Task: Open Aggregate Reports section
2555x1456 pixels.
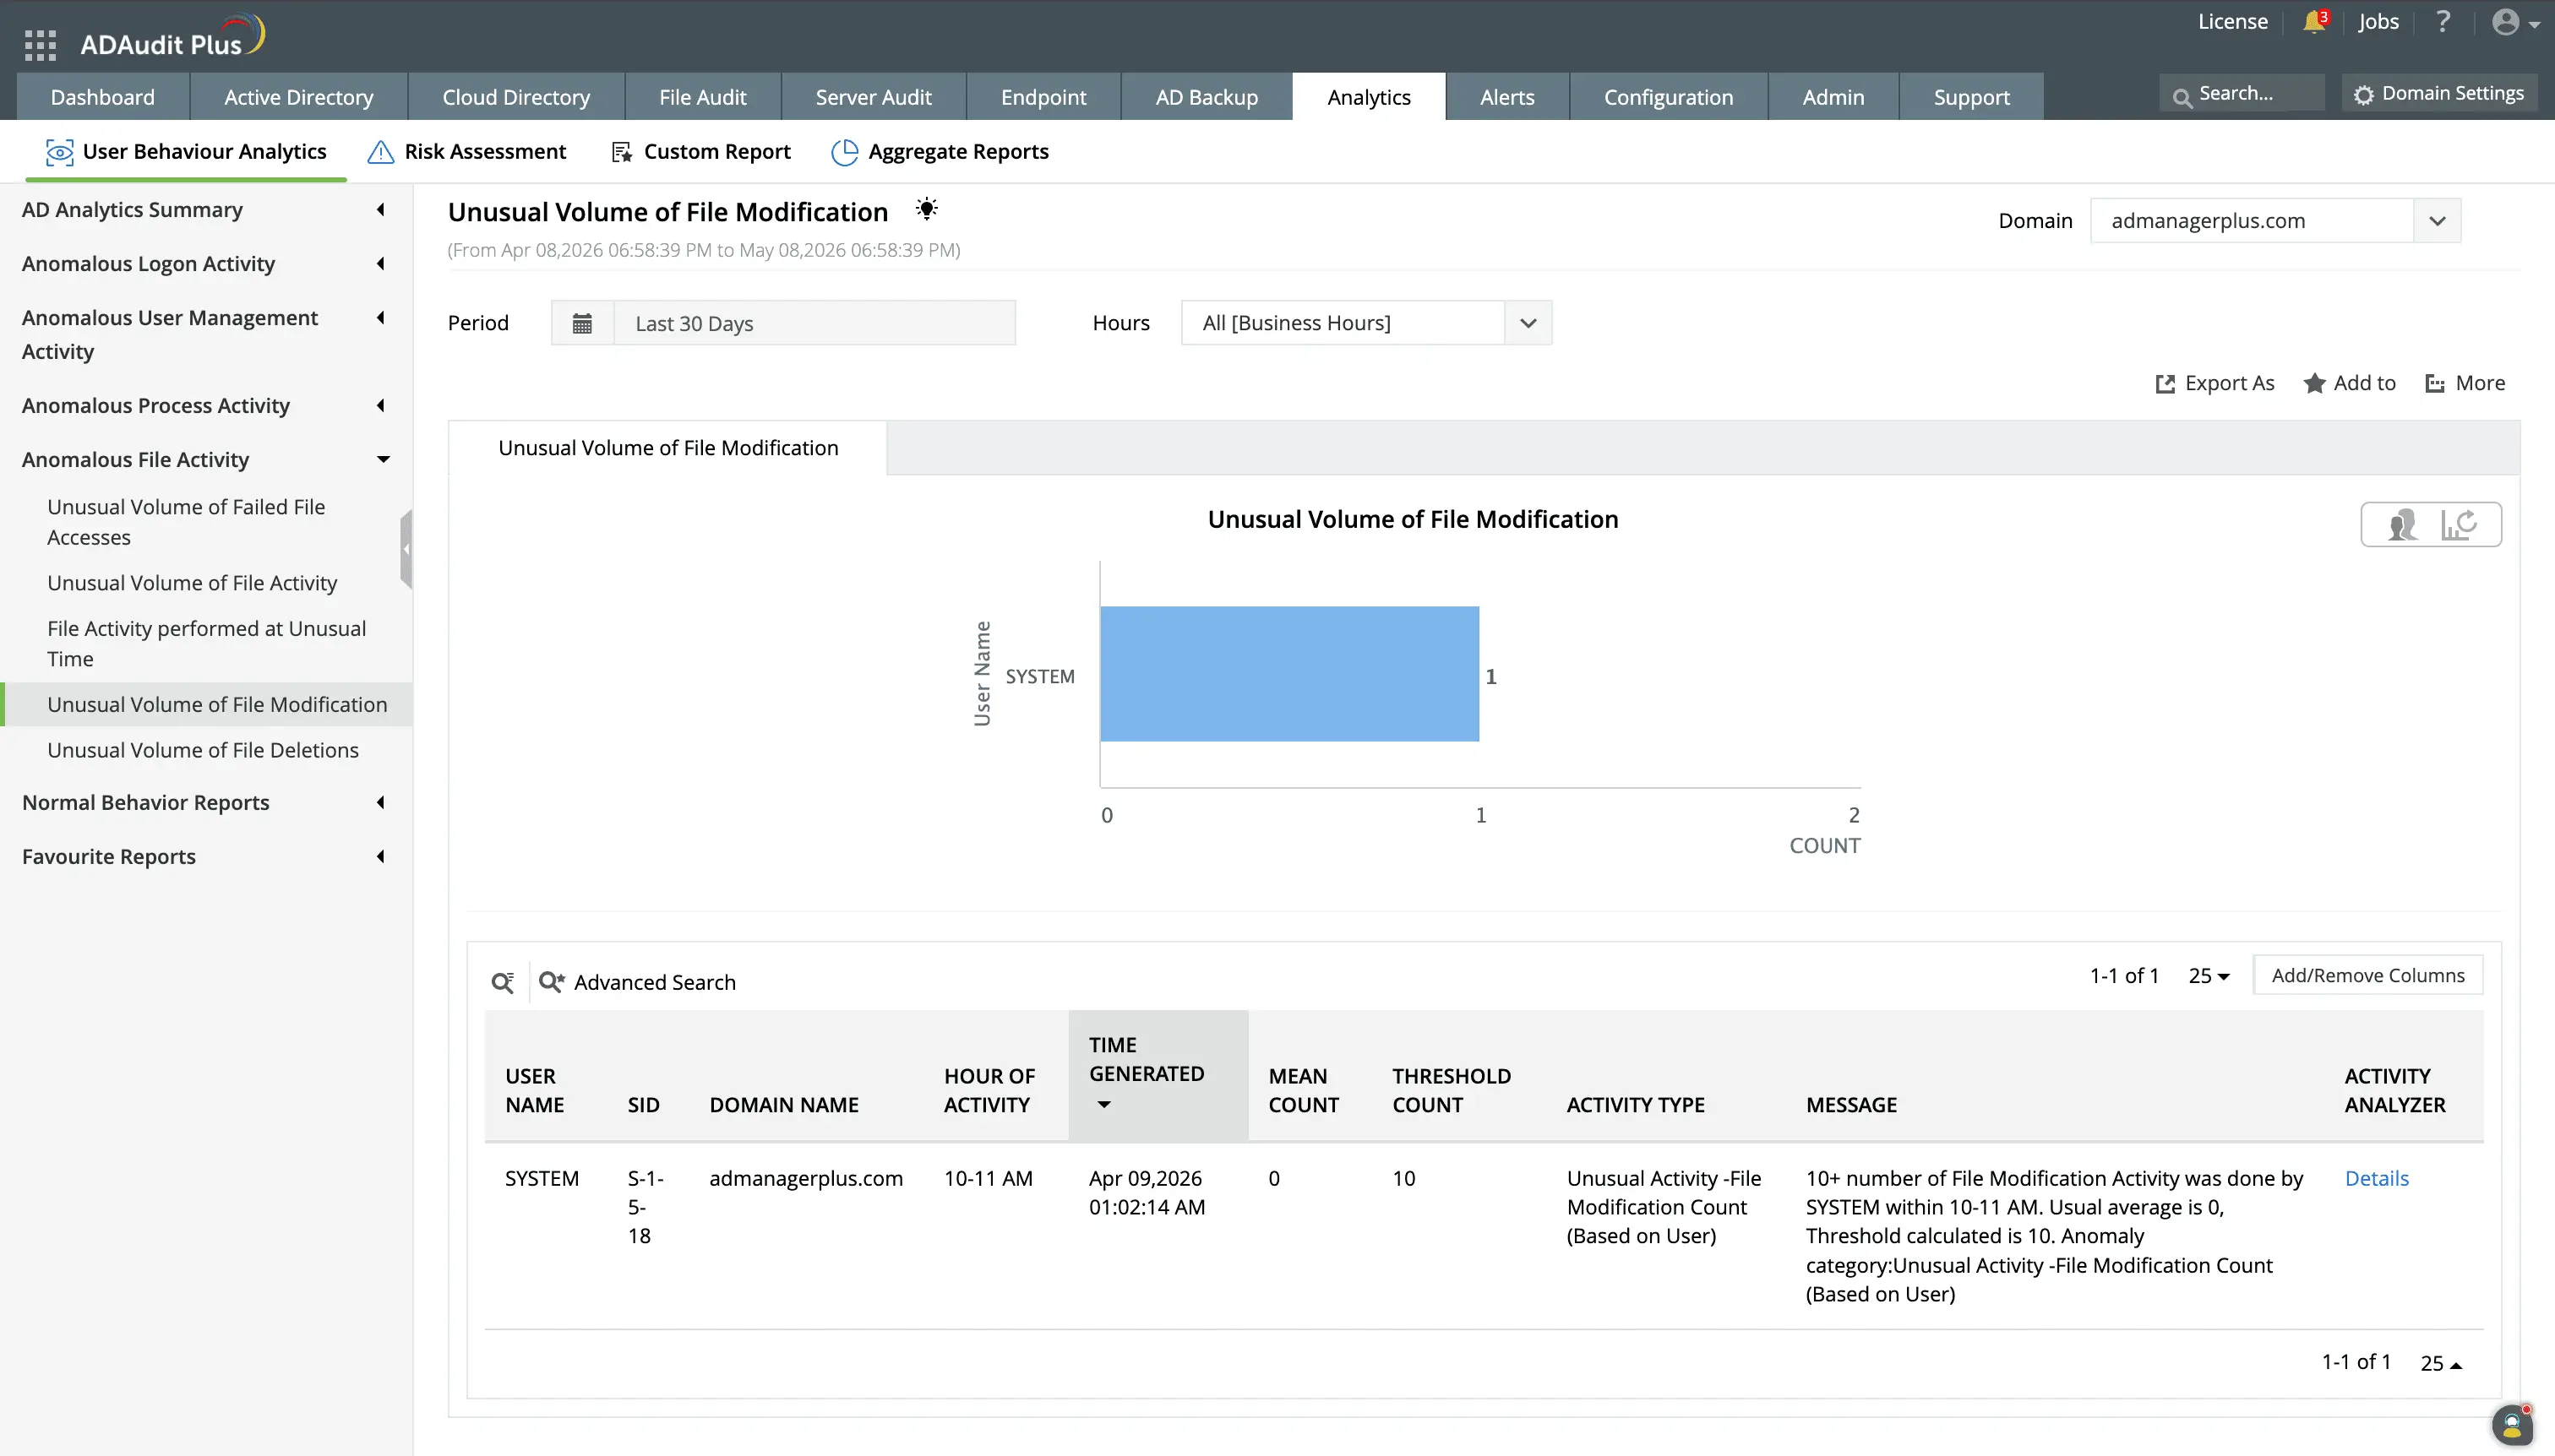Action: coord(940,152)
